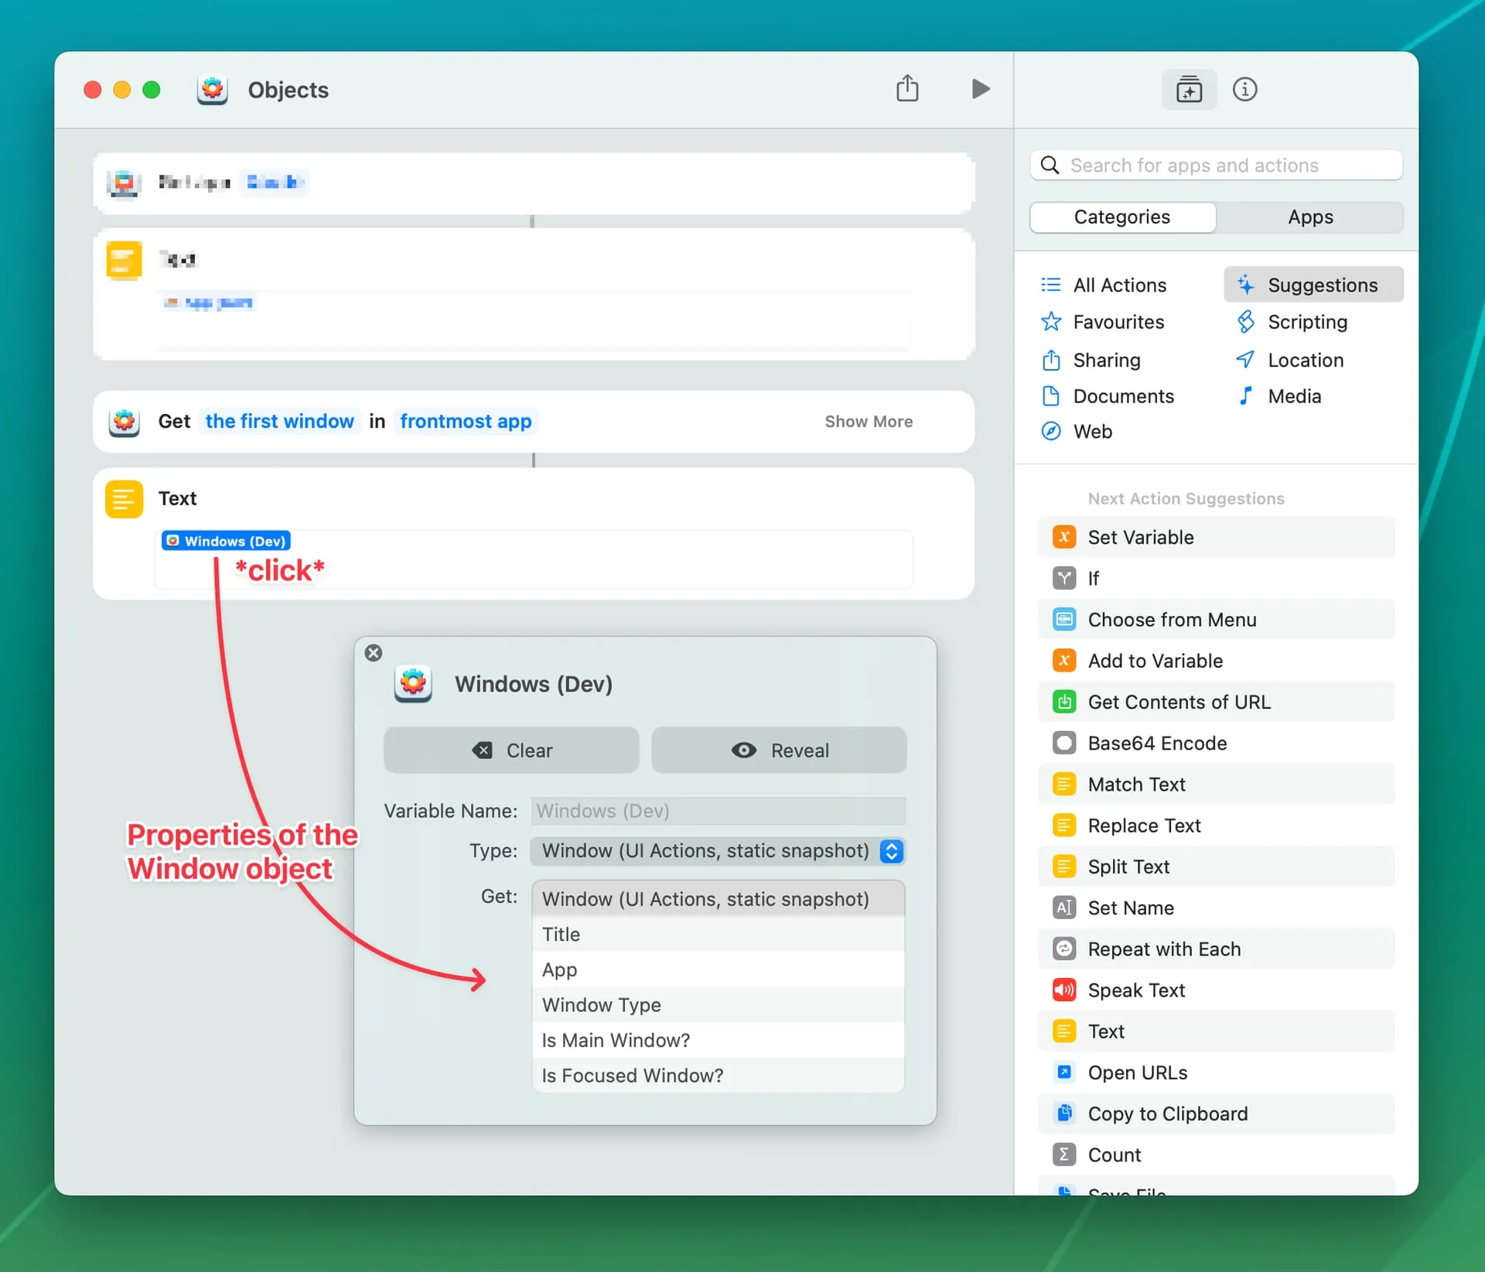Select Window Type from the Get menu
Screen dimensions: 1485x1272
pos(602,1004)
